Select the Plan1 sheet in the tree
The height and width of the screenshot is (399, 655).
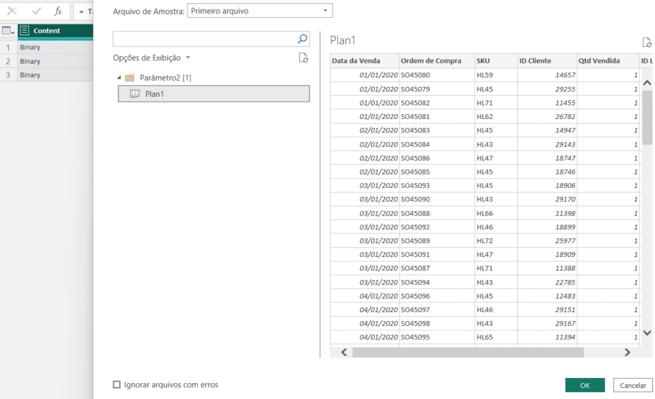pos(214,94)
